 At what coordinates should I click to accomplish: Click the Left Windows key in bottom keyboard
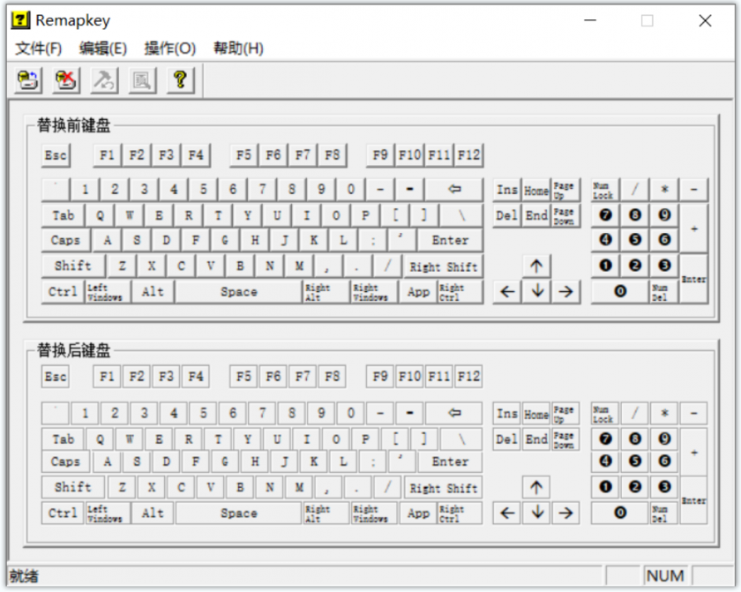point(107,513)
